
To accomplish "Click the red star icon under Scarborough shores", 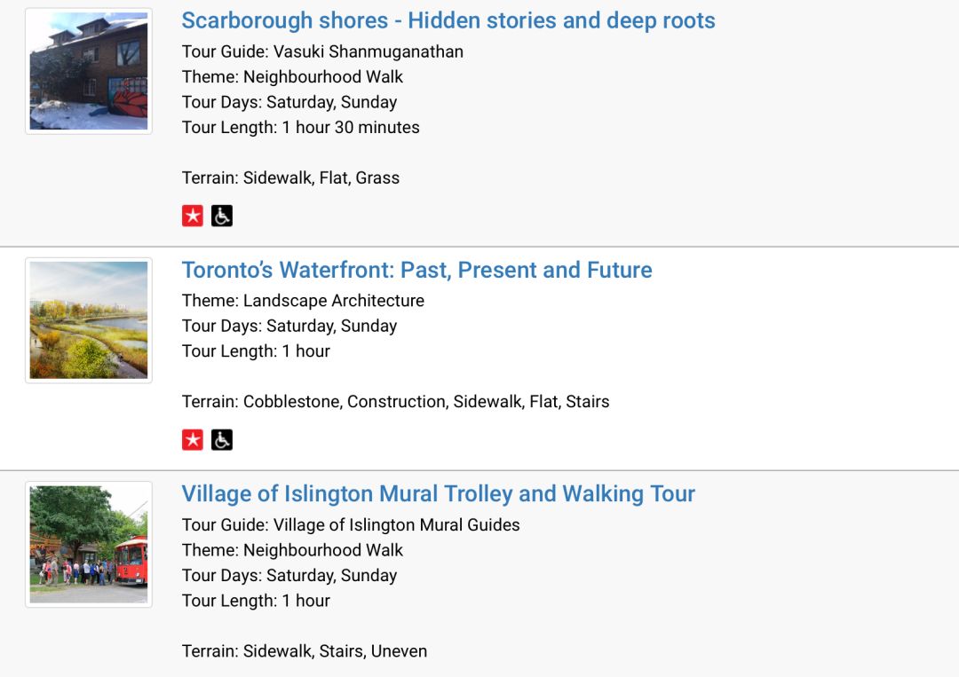I will [x=193, y=216].
